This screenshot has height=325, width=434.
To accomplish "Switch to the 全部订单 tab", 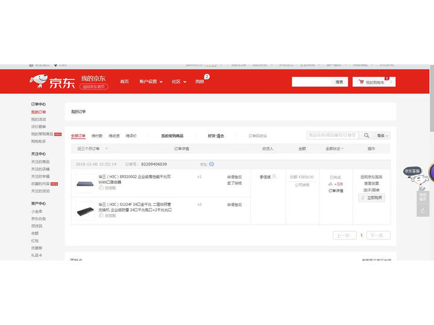I will (78, 135).
